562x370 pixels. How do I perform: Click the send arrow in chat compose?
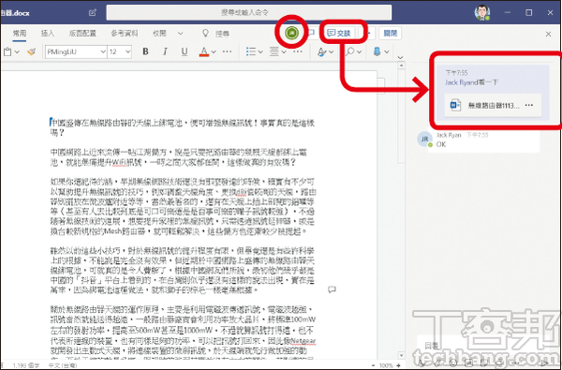coord(545,363)
